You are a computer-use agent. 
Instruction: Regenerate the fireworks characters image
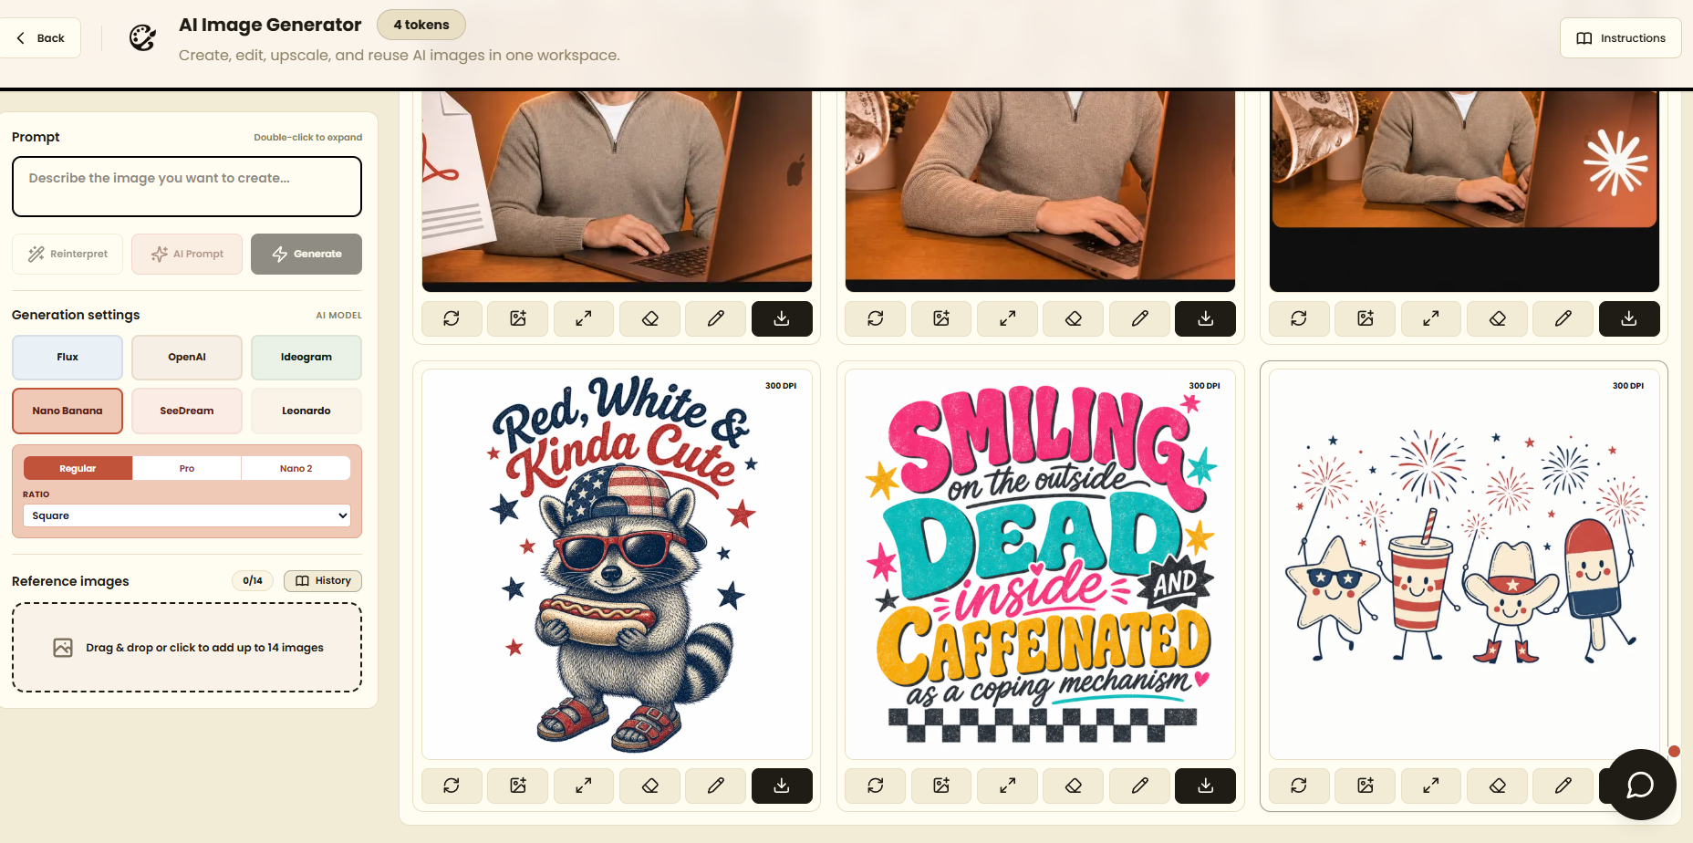pyautogui.click(x=1299, y=786)
